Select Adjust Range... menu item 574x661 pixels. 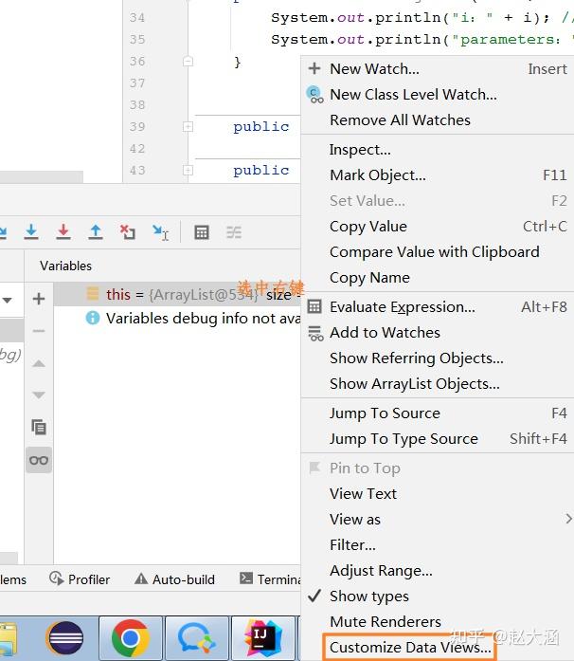point(438,571)
